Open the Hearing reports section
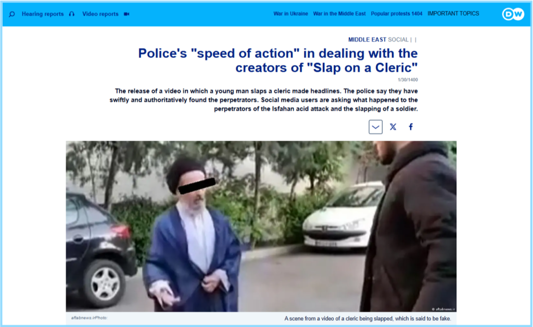Screen dimensions: 533x327 43,14
